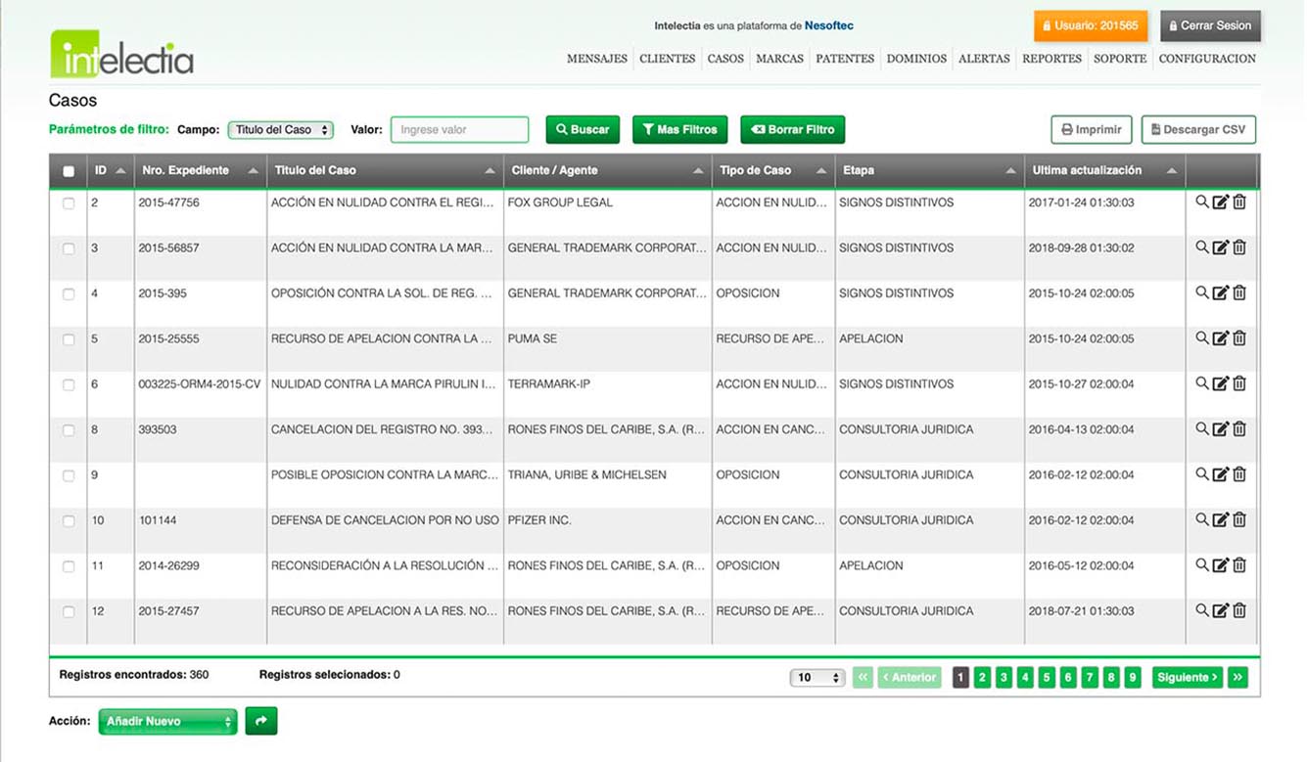The width and height of the screenshot is (1307, 762).
Task: Open the MARCAS menu item
Action: click(779, 59)
